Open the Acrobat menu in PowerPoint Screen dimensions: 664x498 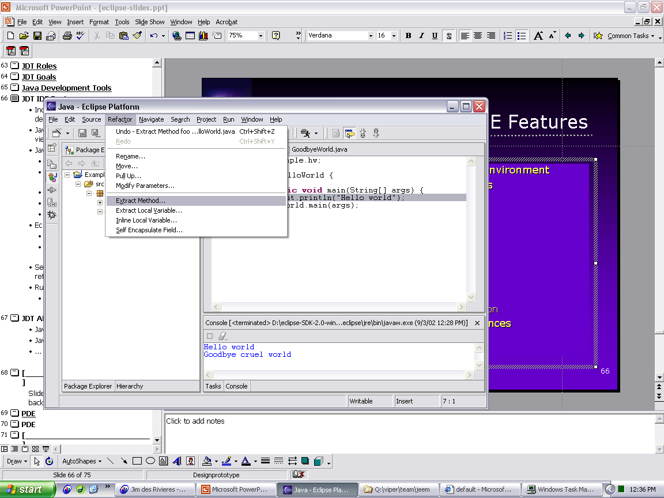click(x=227, y=22)
